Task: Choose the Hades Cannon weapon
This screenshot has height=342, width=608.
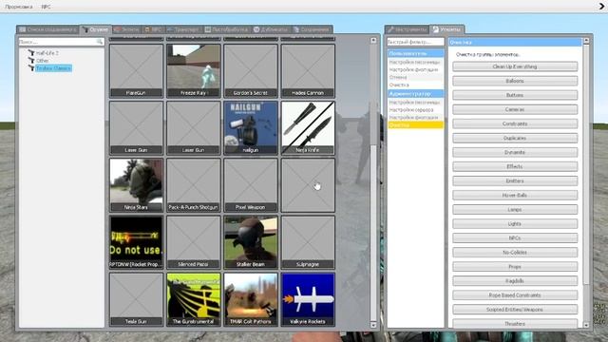Action: click(308, 70)
